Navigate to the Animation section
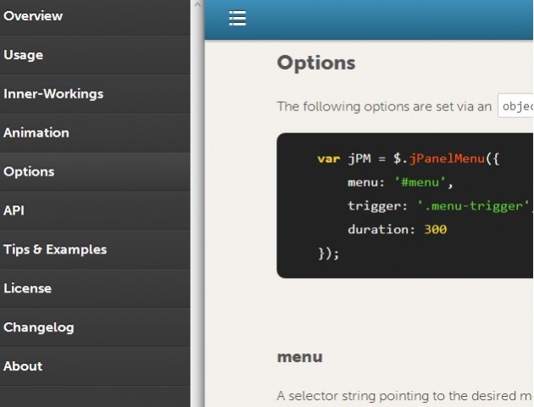 36,133
